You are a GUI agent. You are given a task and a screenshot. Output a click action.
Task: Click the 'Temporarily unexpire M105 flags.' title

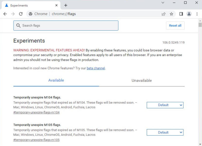click(x=37, y=125)
